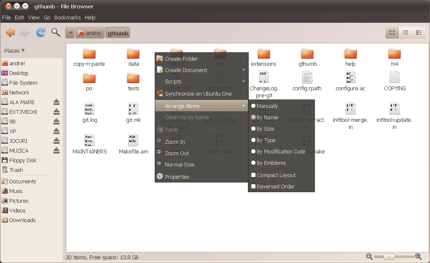Open the search magnifier icon
This screenshot has height=263, width=430.
[x=55, y=32]
